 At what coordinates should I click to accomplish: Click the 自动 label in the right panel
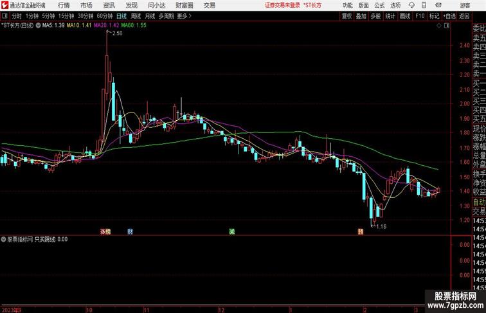pos(479,202)
